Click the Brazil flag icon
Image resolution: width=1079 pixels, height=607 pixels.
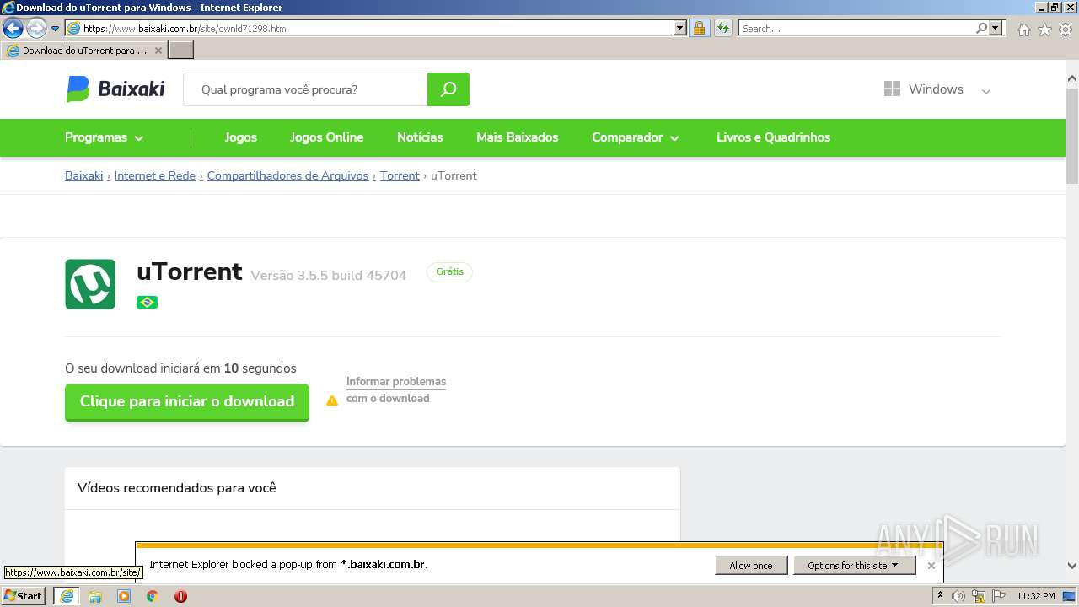pos(147,302)
